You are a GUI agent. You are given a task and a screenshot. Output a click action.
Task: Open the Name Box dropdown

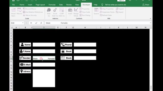coord(23,23)
